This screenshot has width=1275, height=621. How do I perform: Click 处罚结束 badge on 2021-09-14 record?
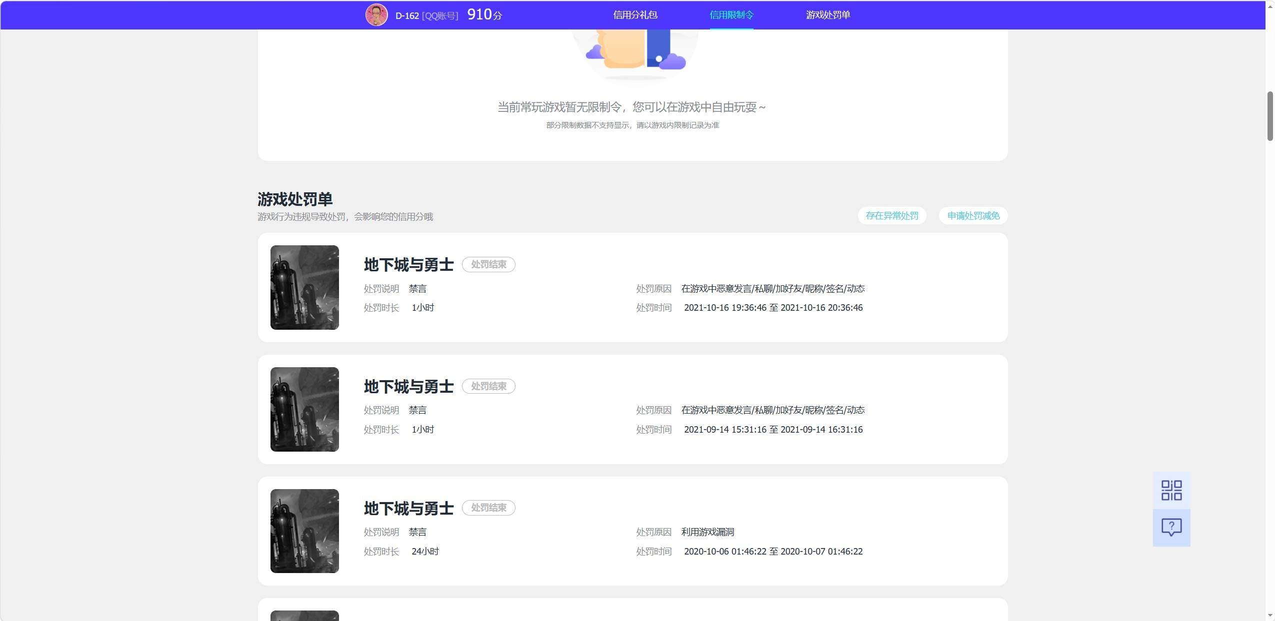click(x=488, y=386)
